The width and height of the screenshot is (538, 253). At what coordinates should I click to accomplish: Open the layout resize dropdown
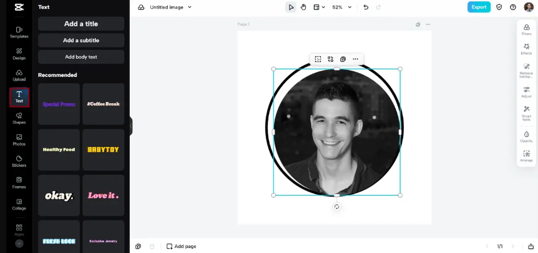319,7
